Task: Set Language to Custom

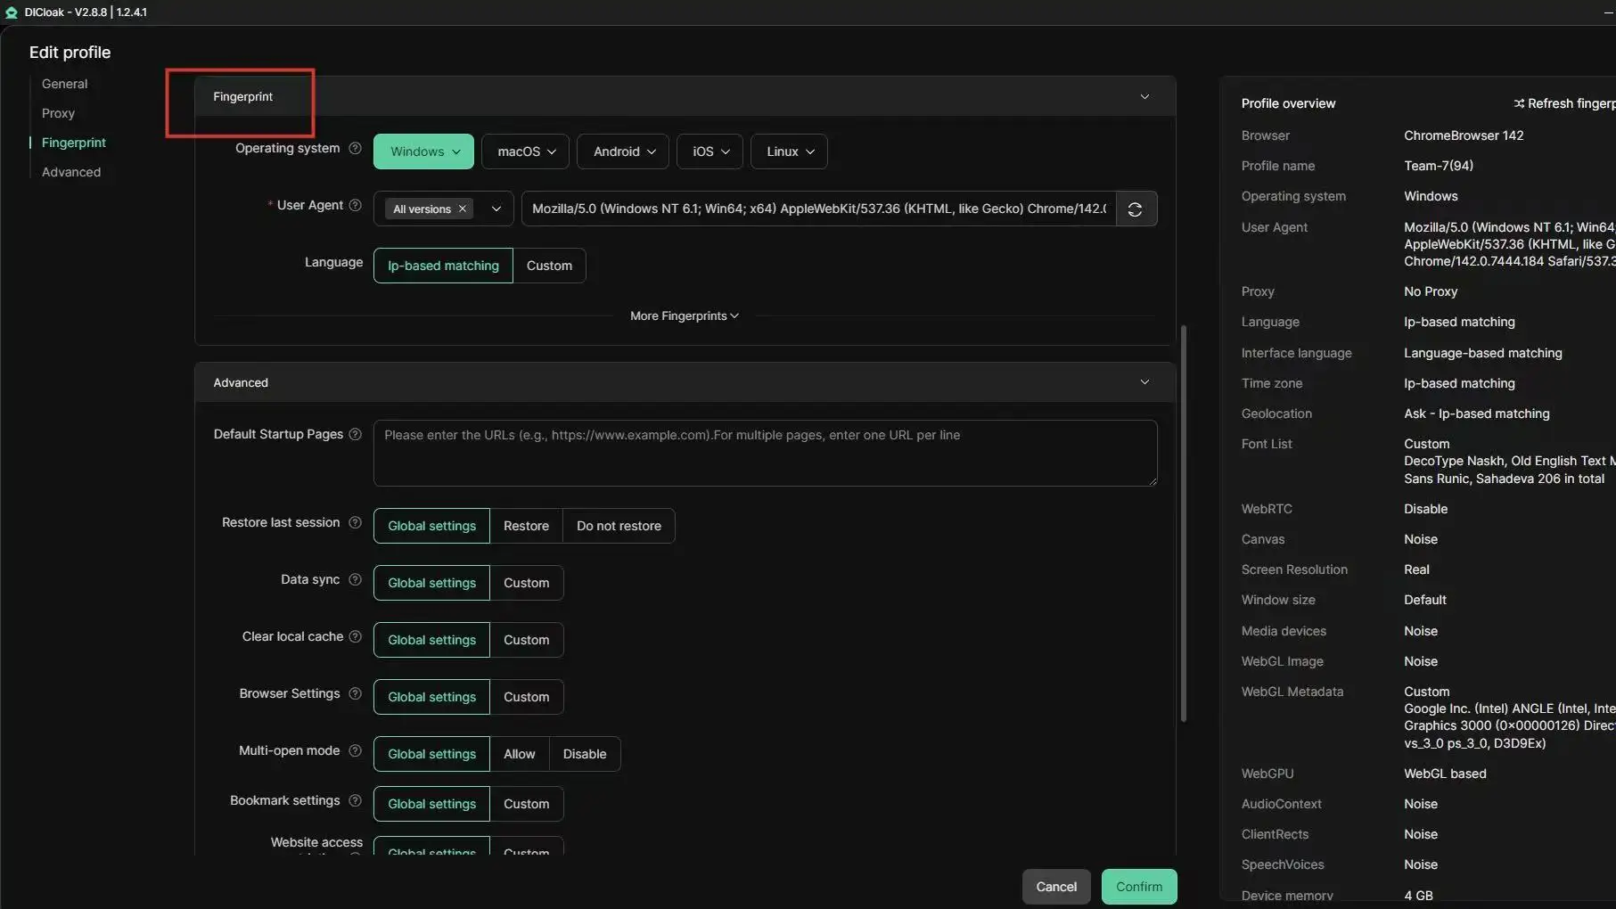Action: point(549,266)
